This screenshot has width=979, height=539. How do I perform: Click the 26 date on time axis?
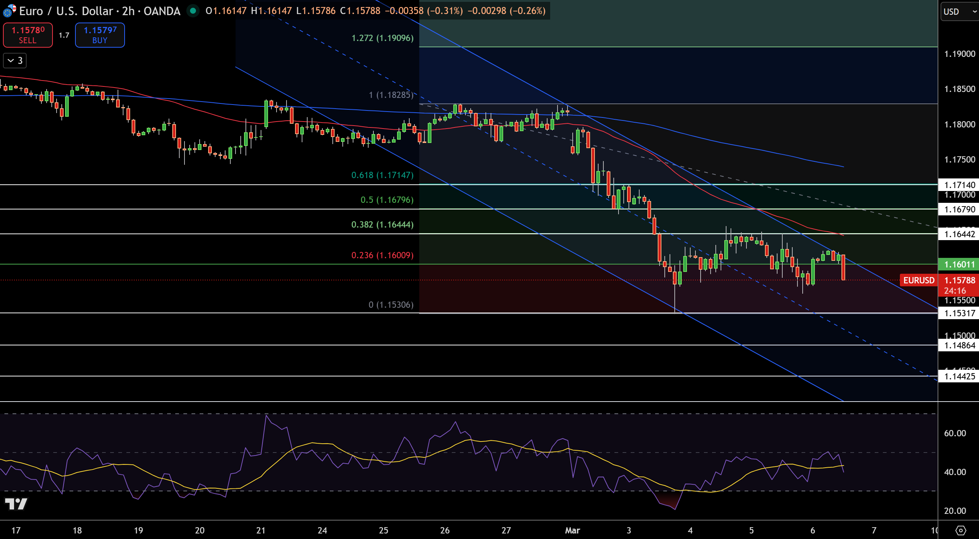[x=445, y=530]
